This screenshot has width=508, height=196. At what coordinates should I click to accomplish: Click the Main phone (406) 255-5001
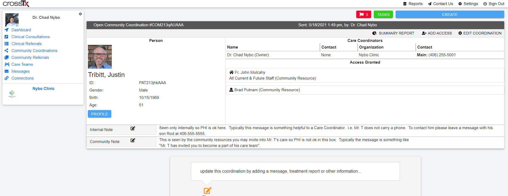(436, 55)
